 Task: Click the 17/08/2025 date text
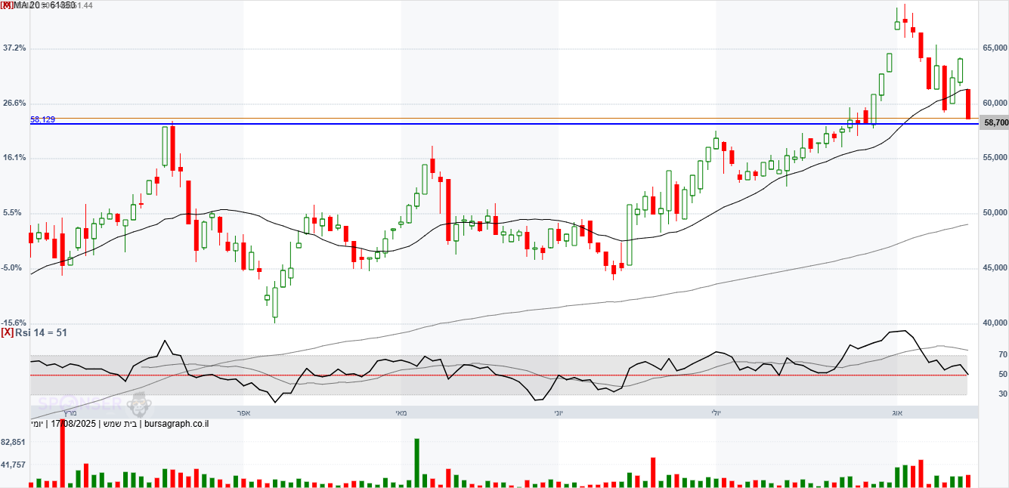click(72, 424)
